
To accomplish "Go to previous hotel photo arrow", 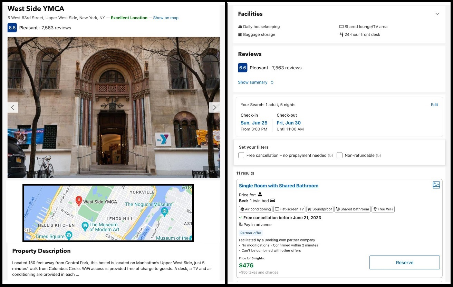I will point(12,107).
